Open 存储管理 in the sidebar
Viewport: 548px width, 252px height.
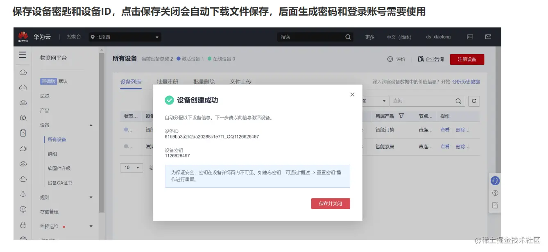click(49, 212)
